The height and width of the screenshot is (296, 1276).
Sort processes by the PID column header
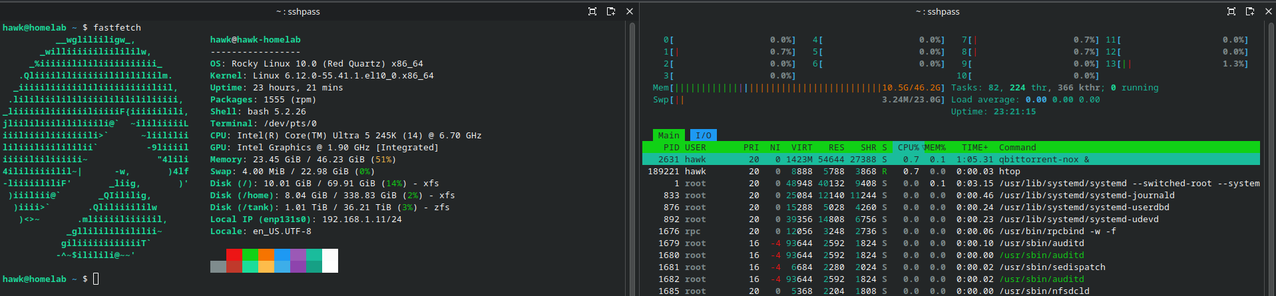(672, 147)
